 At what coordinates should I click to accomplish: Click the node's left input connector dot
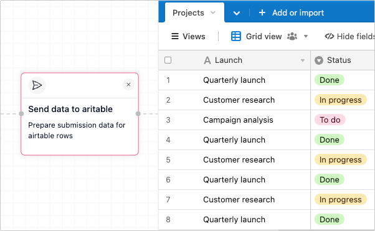click(21, 113)
